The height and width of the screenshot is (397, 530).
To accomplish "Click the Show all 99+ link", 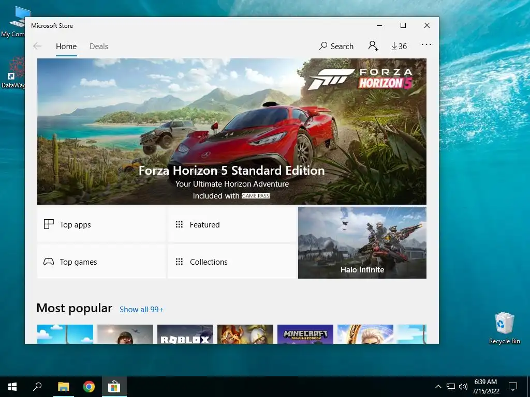I will click(x=141, y=310).
